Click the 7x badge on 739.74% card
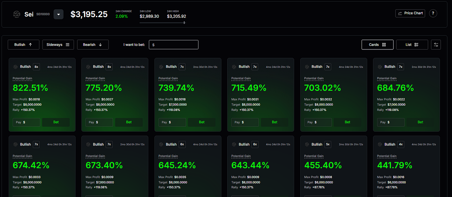This screenshot has height=197, width=452. pos(182,67)
